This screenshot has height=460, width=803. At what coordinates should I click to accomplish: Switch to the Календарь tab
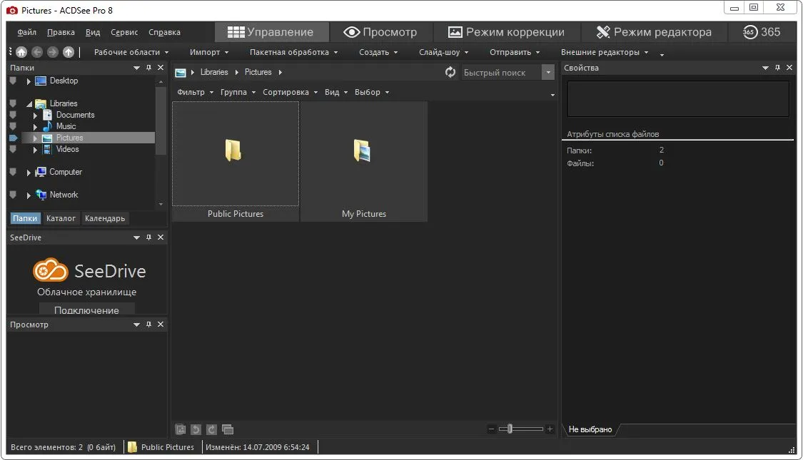105,218
